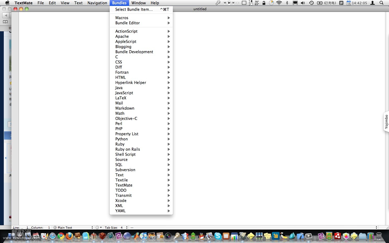Open the Plain Text language dropdown

[73, 228]
